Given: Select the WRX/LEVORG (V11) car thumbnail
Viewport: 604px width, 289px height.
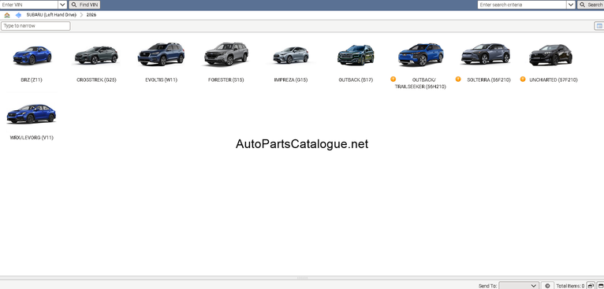Looking at the screenshot, I should 32,113.
